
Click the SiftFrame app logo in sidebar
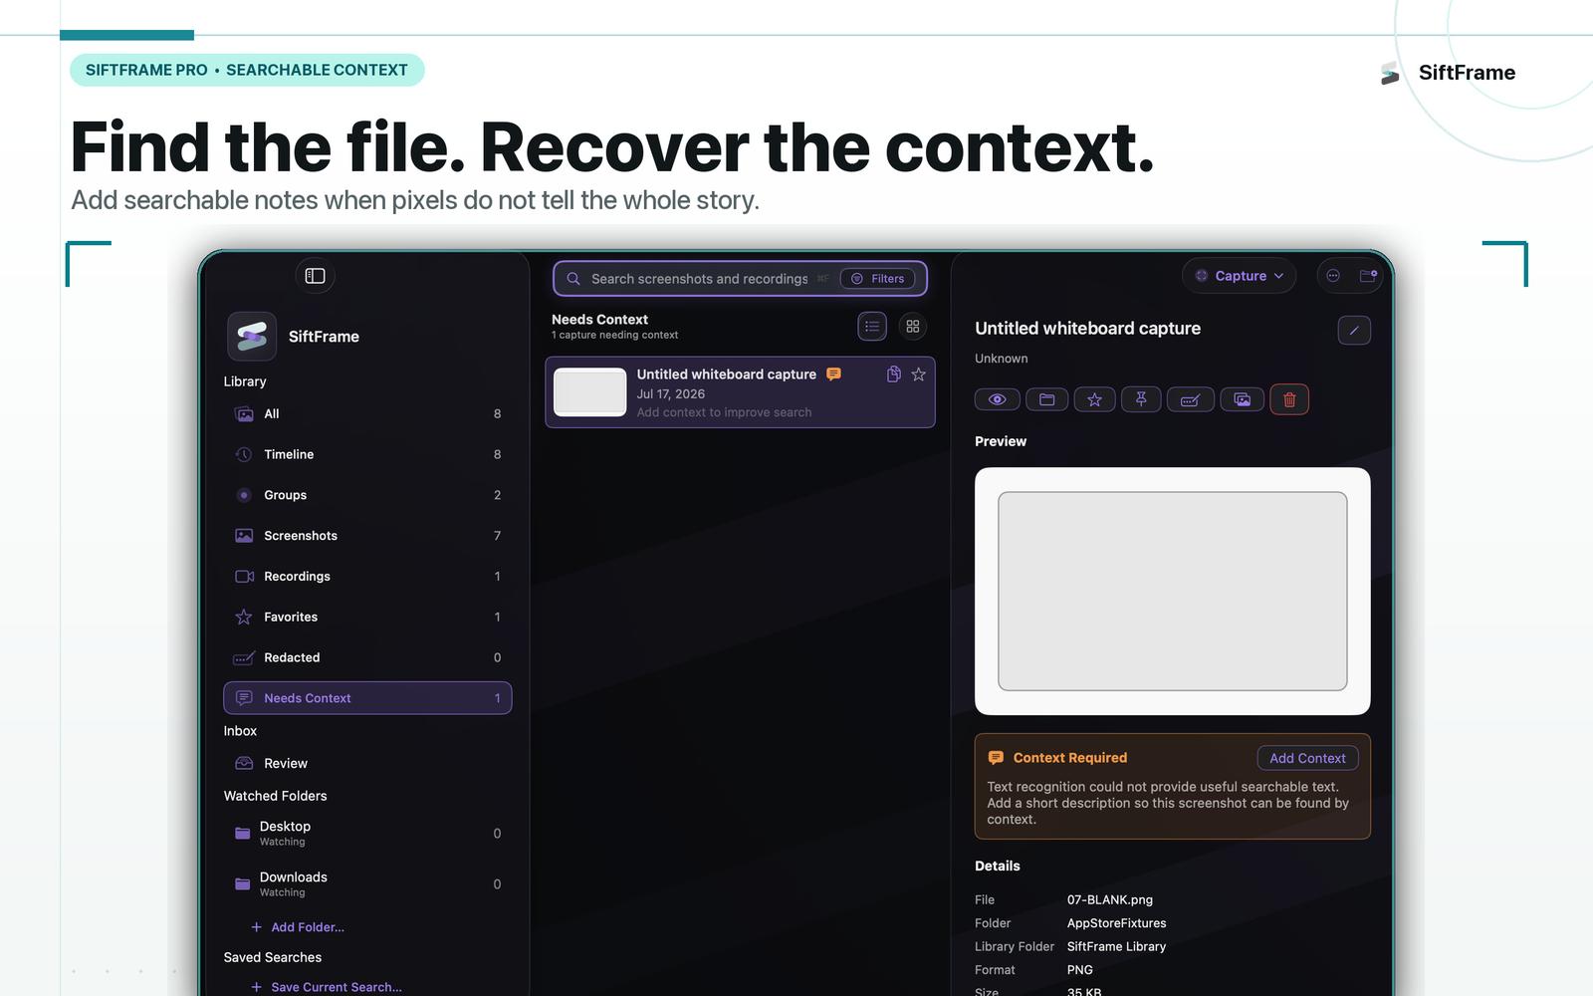[252, 336]
